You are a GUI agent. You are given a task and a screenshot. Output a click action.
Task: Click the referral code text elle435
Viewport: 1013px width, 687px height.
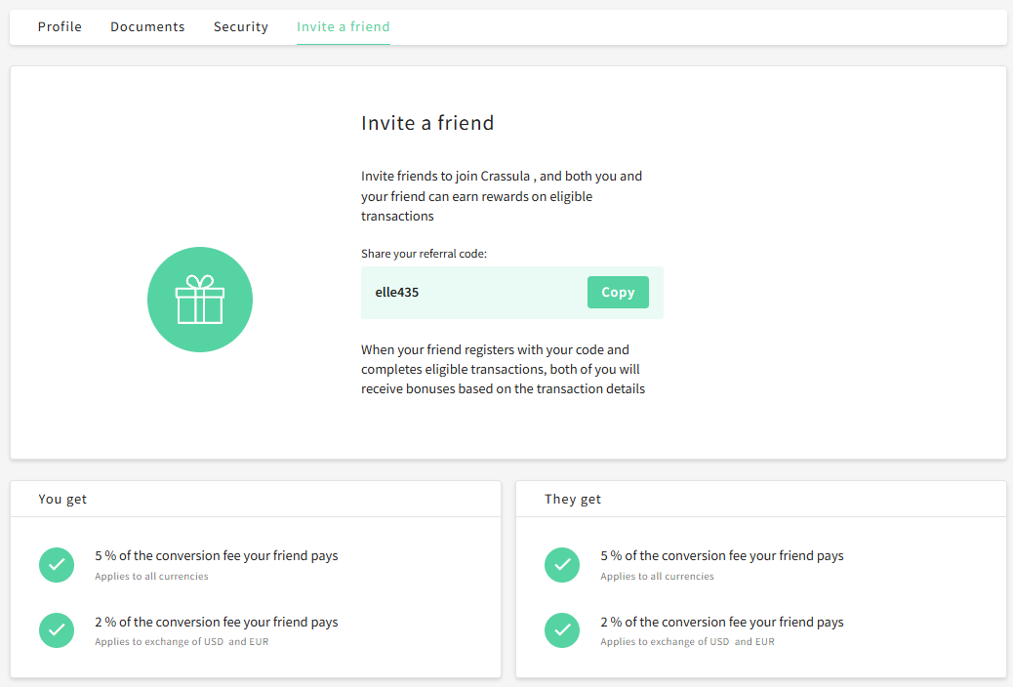pos(396,291)
